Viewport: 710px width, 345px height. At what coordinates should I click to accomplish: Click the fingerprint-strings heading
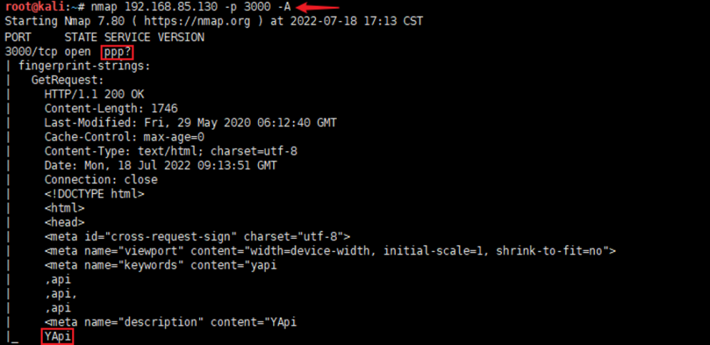pos(84,66)
